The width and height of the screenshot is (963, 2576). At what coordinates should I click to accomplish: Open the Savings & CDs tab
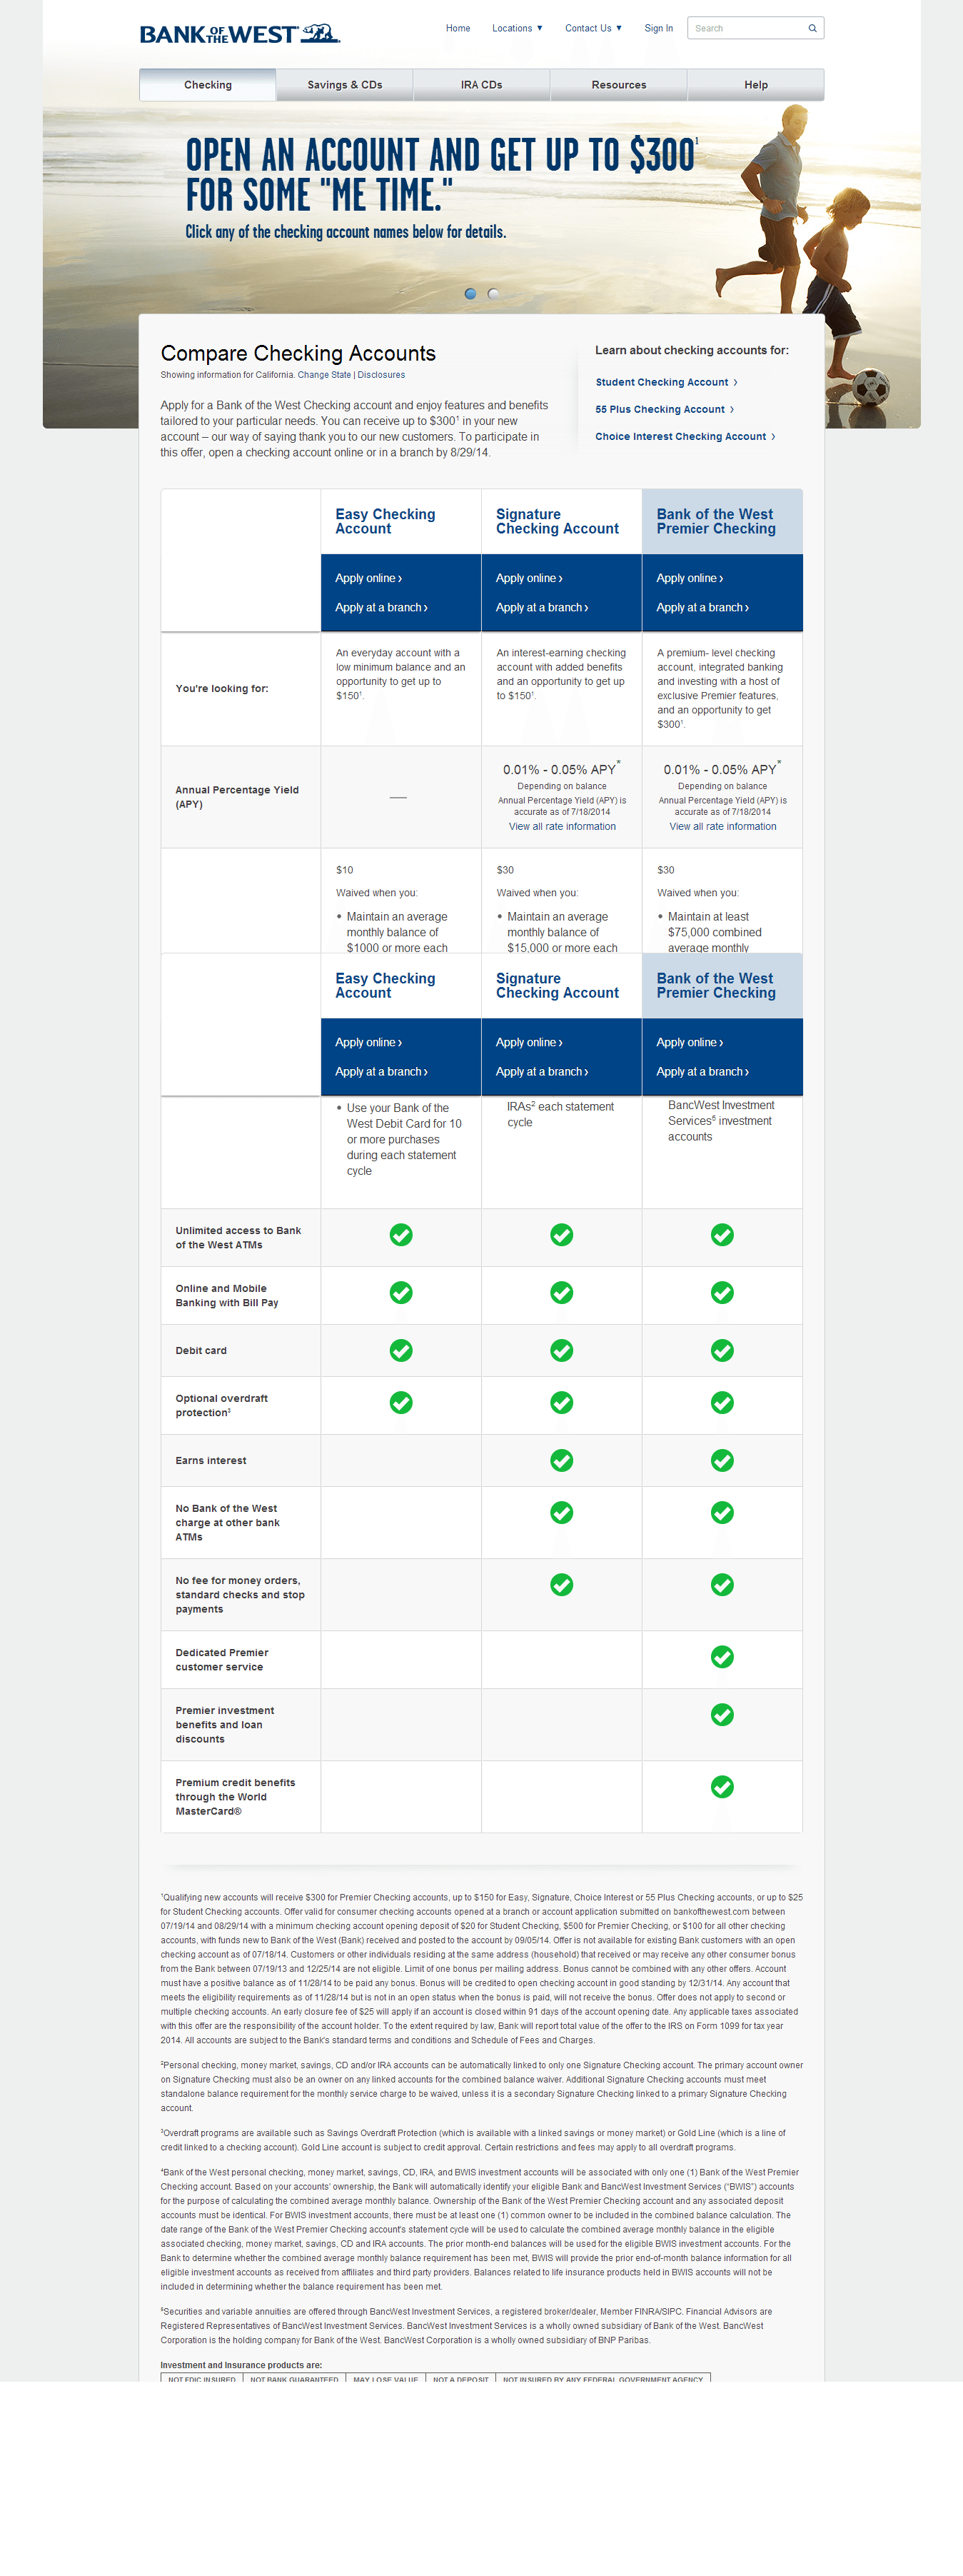(344, 85)
